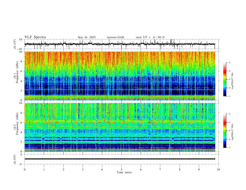The width and height of the screenshot is (246, 190).
Task: Click the log(PSD) label beside ch.2 color bar
Action: pos(233,132)
